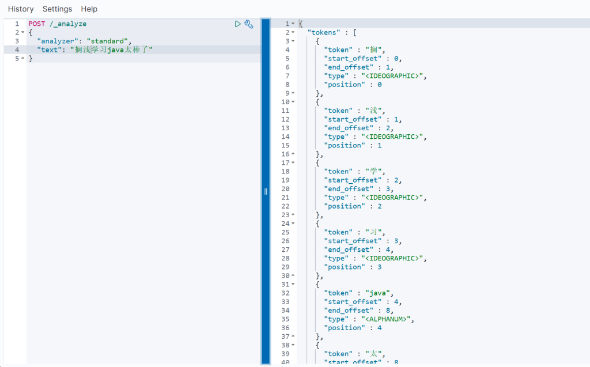Click the green Send request play icon
The height and width of the screenshot is (367, 590).
pos(237,24)
